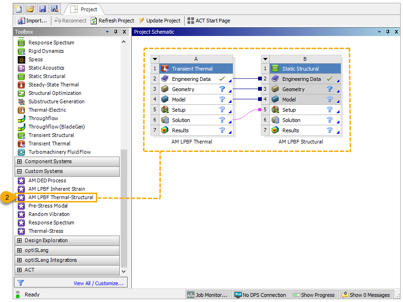Click Show Progress button
The width and height of the screenshot is (403, 302).
pos(314,295)
